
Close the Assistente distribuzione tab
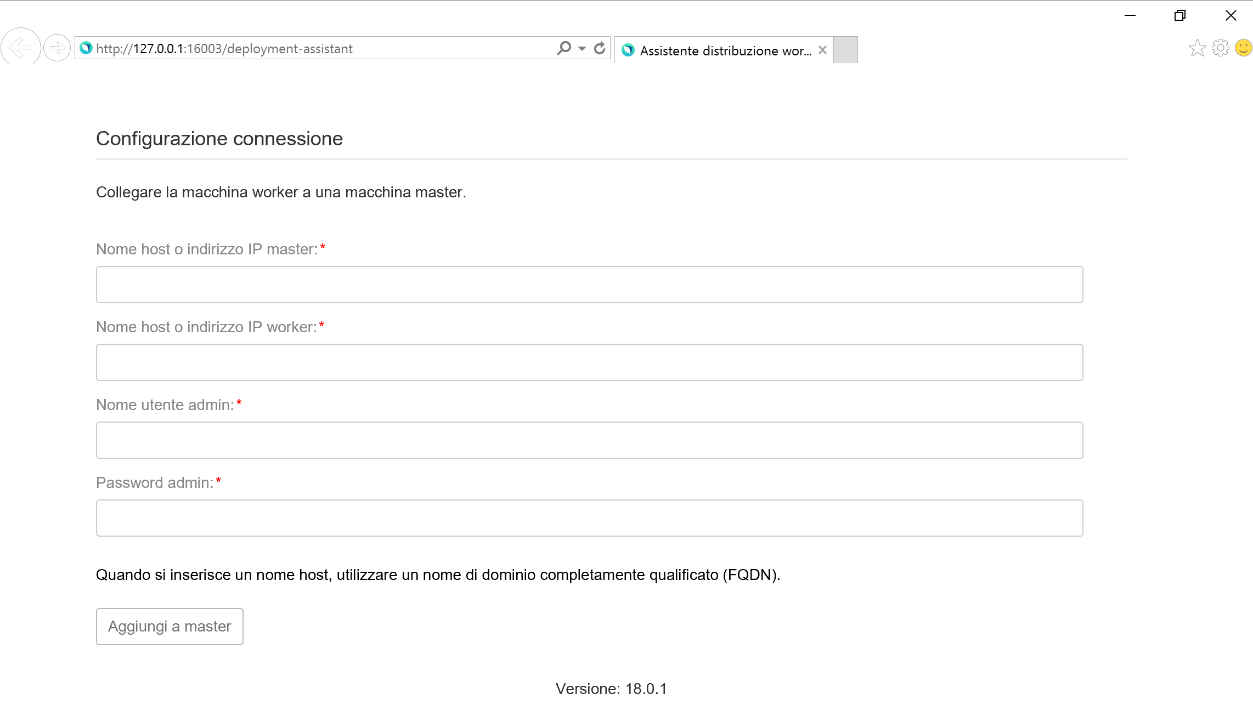822,50
